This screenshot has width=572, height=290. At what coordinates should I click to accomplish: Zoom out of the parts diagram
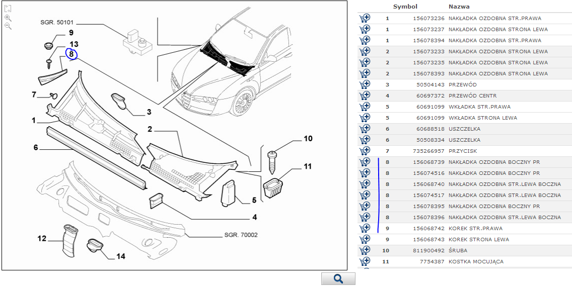click(8, 26)
